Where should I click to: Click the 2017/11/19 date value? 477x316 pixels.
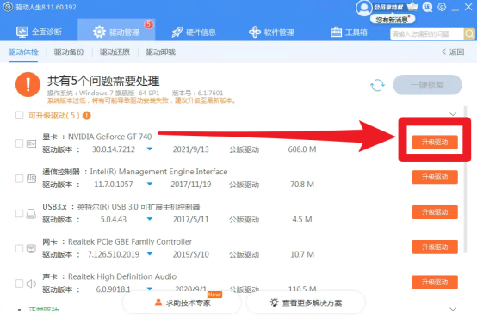pos(191,185)
